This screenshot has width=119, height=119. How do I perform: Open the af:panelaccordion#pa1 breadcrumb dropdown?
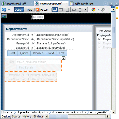pyautogui.click(x=47, y=112)
